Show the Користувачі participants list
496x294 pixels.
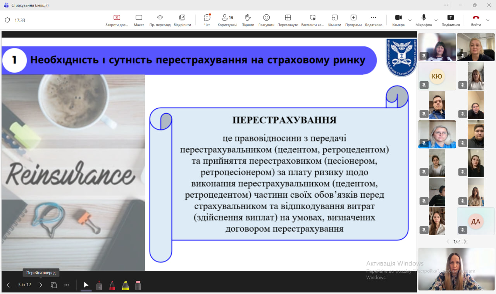[227, 20]
